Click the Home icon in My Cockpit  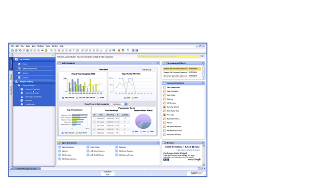pos(19,64)
